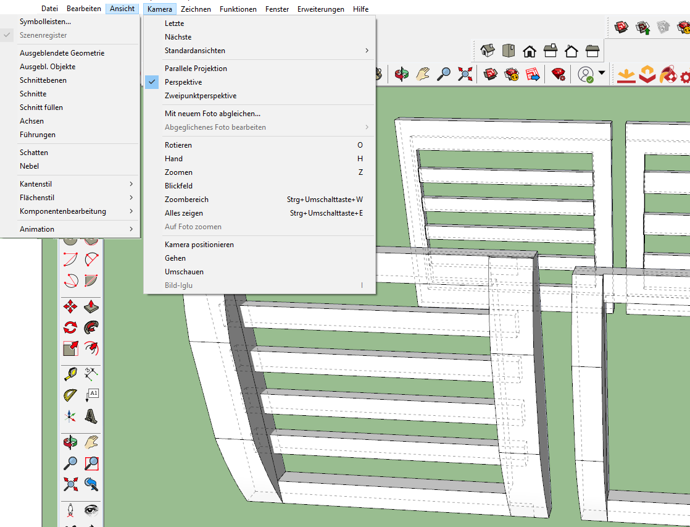Toggle the checked Perspektive camera option
The height and width of the screenshot is (527, 690).
coord(183,82)
